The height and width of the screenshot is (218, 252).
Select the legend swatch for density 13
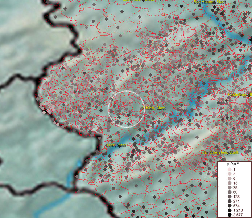pos(230,183)
